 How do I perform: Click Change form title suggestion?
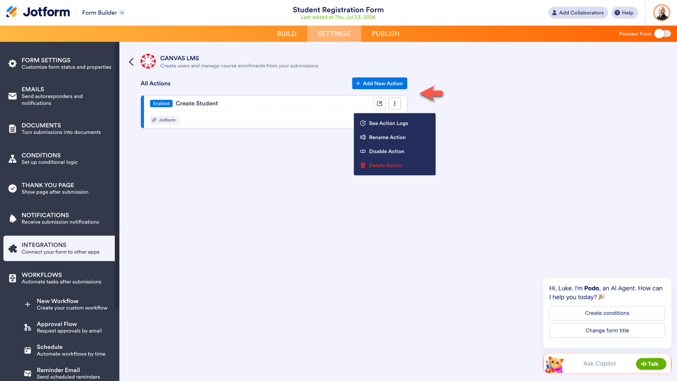pyautogui.click(x=607, y=330)
